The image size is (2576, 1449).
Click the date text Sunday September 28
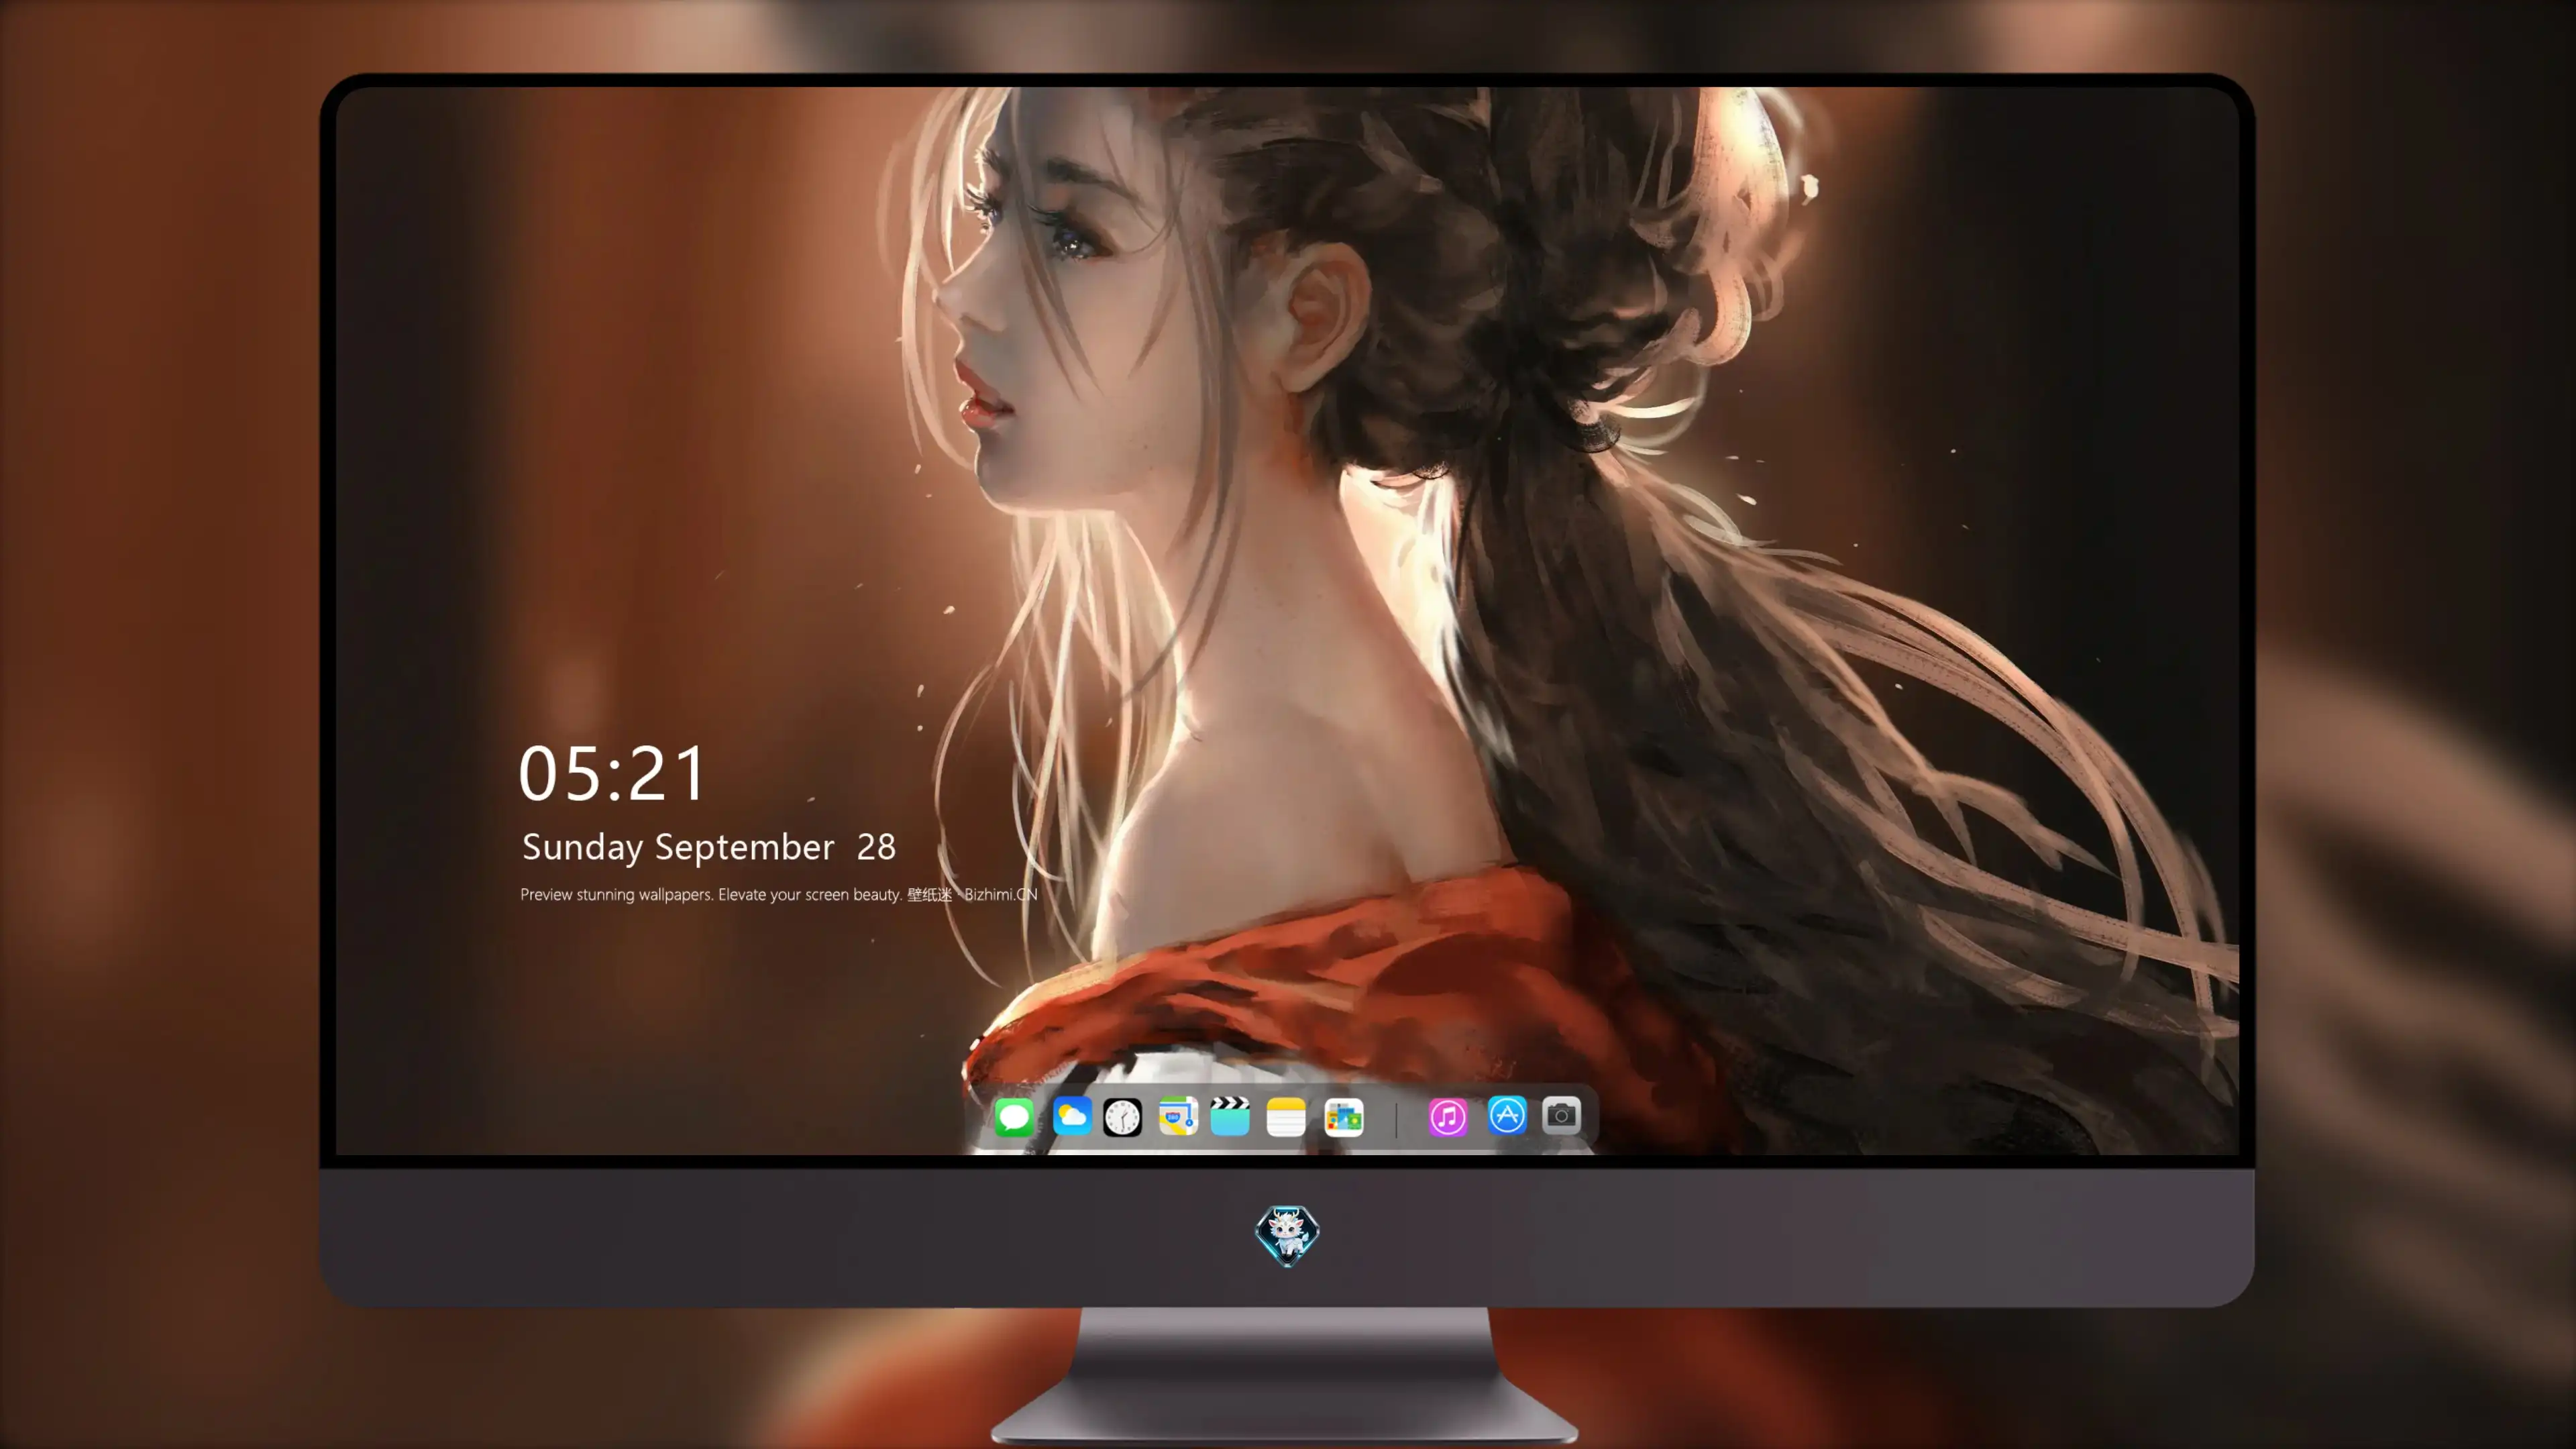tap(709, 847)
